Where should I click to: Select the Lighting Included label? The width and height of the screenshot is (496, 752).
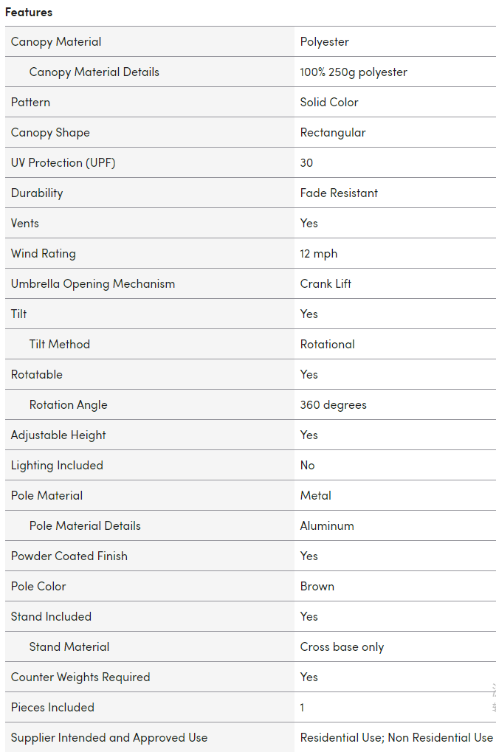[57, 466]
